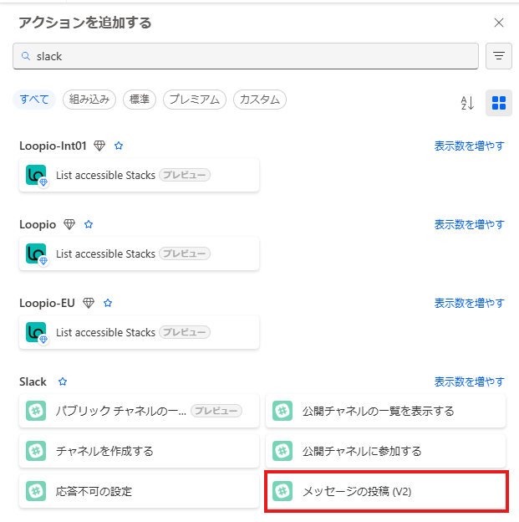Click the プレビュー badge on パブリック チャネル action

[216, 411]
